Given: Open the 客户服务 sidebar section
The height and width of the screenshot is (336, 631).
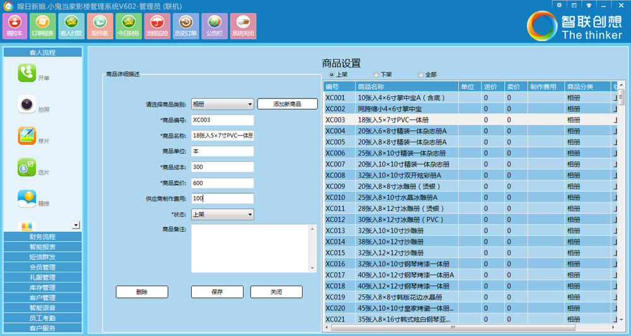Looking at the screenshot, I should point(43,328).
